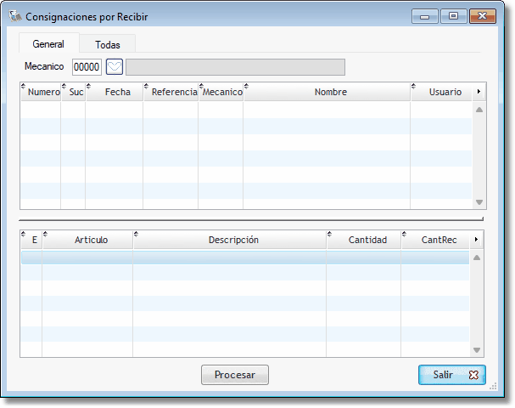Image resolution: width=515 pixels, height=408 pixels.
Task: Click the Mecanico code input field
Action: [x=87, y=67]
